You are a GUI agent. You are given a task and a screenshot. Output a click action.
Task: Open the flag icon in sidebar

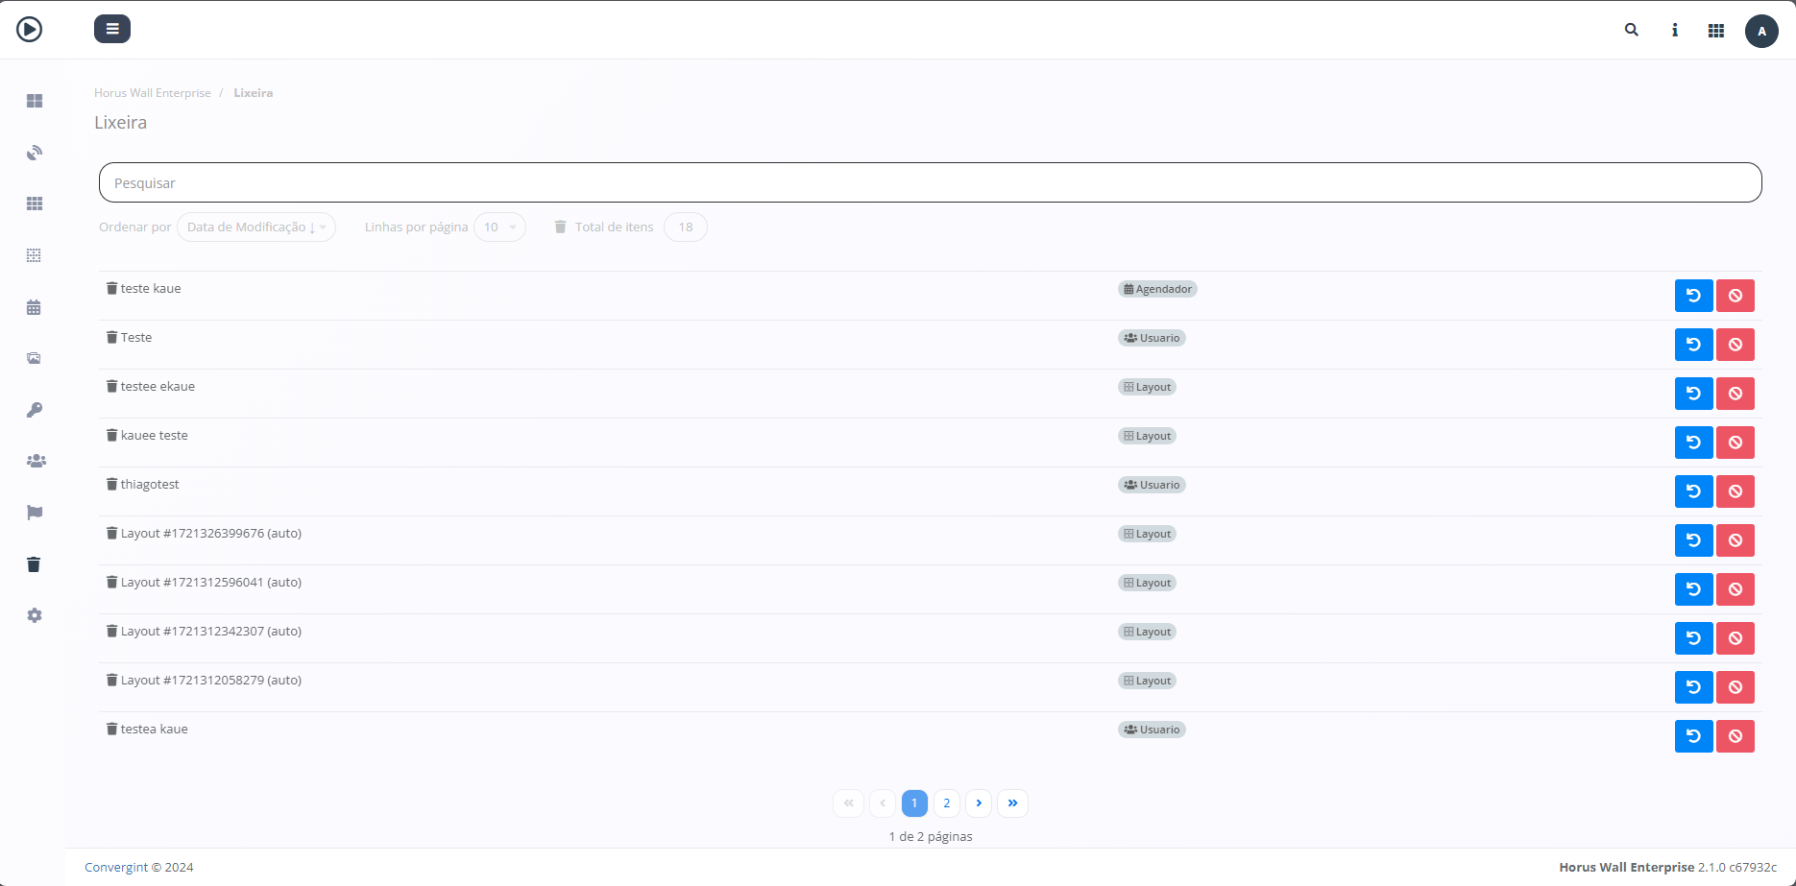coord(35,513)
